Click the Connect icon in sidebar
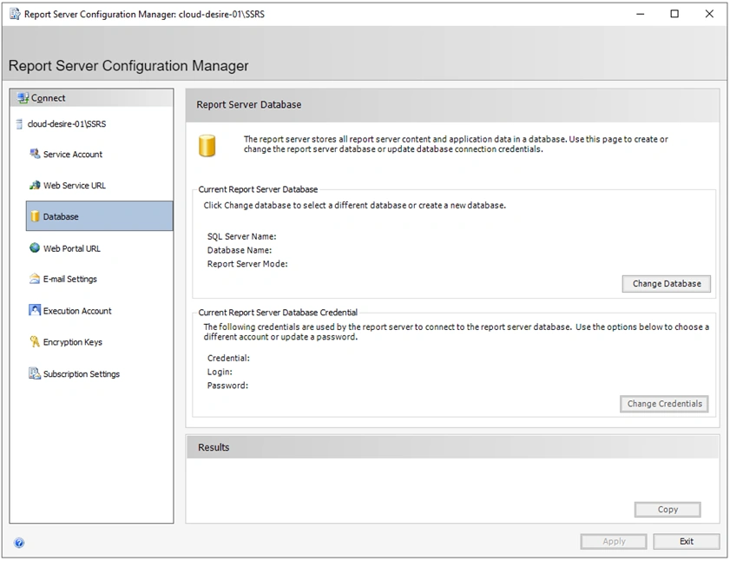730x561 pixels. (x=23, y=98)
